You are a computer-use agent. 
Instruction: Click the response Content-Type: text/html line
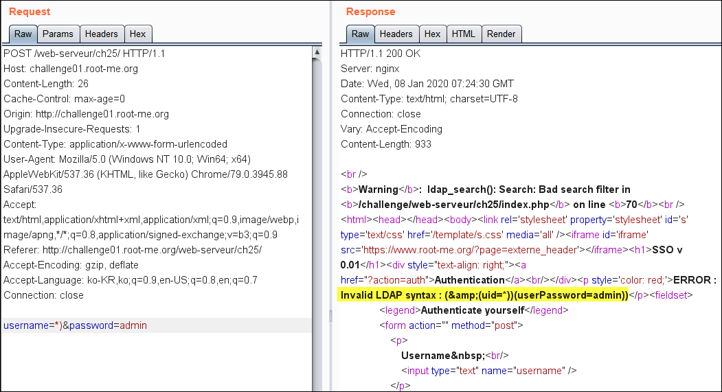[429, 99]
